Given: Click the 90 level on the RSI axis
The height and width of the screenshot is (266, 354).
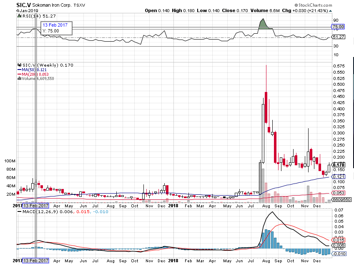Looking at the screenshot, I should [x=336, y=20].
